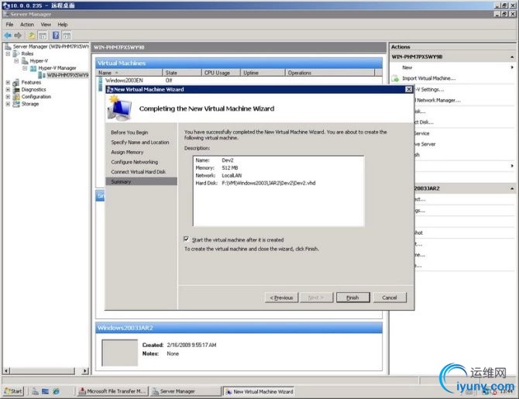
Task: Toggle the Show/Hide Action Pane icon
Action: pyautogui.click(x=67, y=35)
